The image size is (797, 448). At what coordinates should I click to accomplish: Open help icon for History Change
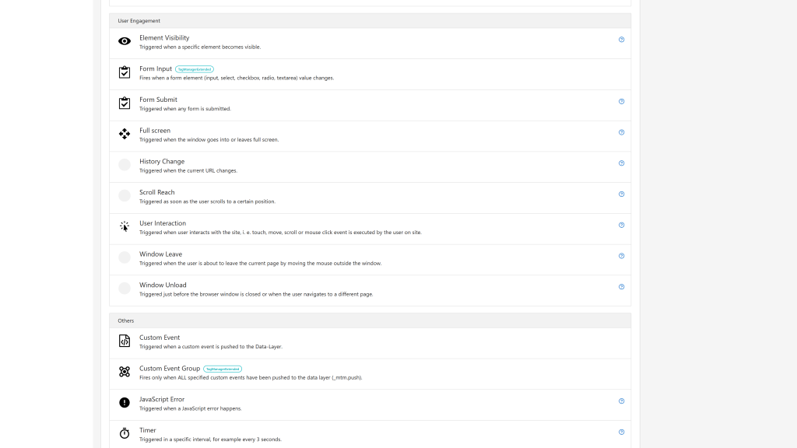click(x=621, y=163)
